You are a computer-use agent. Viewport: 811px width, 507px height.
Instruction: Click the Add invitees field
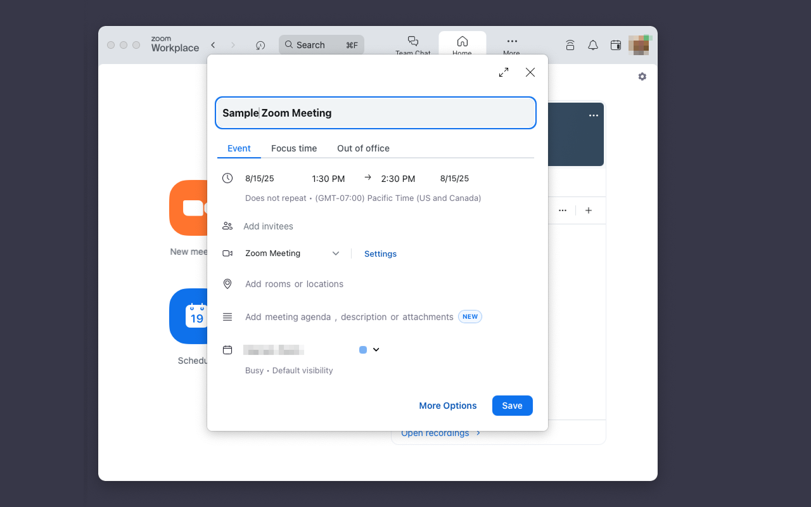(269, 226)
